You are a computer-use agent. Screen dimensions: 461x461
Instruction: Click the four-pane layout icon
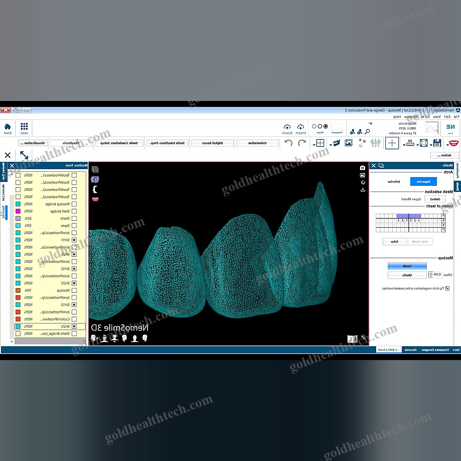tap(320, 143)
